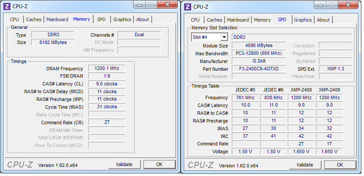Click tRC value 41 for JEDEC #6

(x=273, y=136)
